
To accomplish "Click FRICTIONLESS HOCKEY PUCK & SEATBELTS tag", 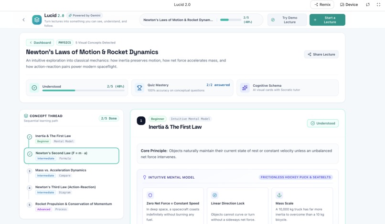I will tap(296, 177).
